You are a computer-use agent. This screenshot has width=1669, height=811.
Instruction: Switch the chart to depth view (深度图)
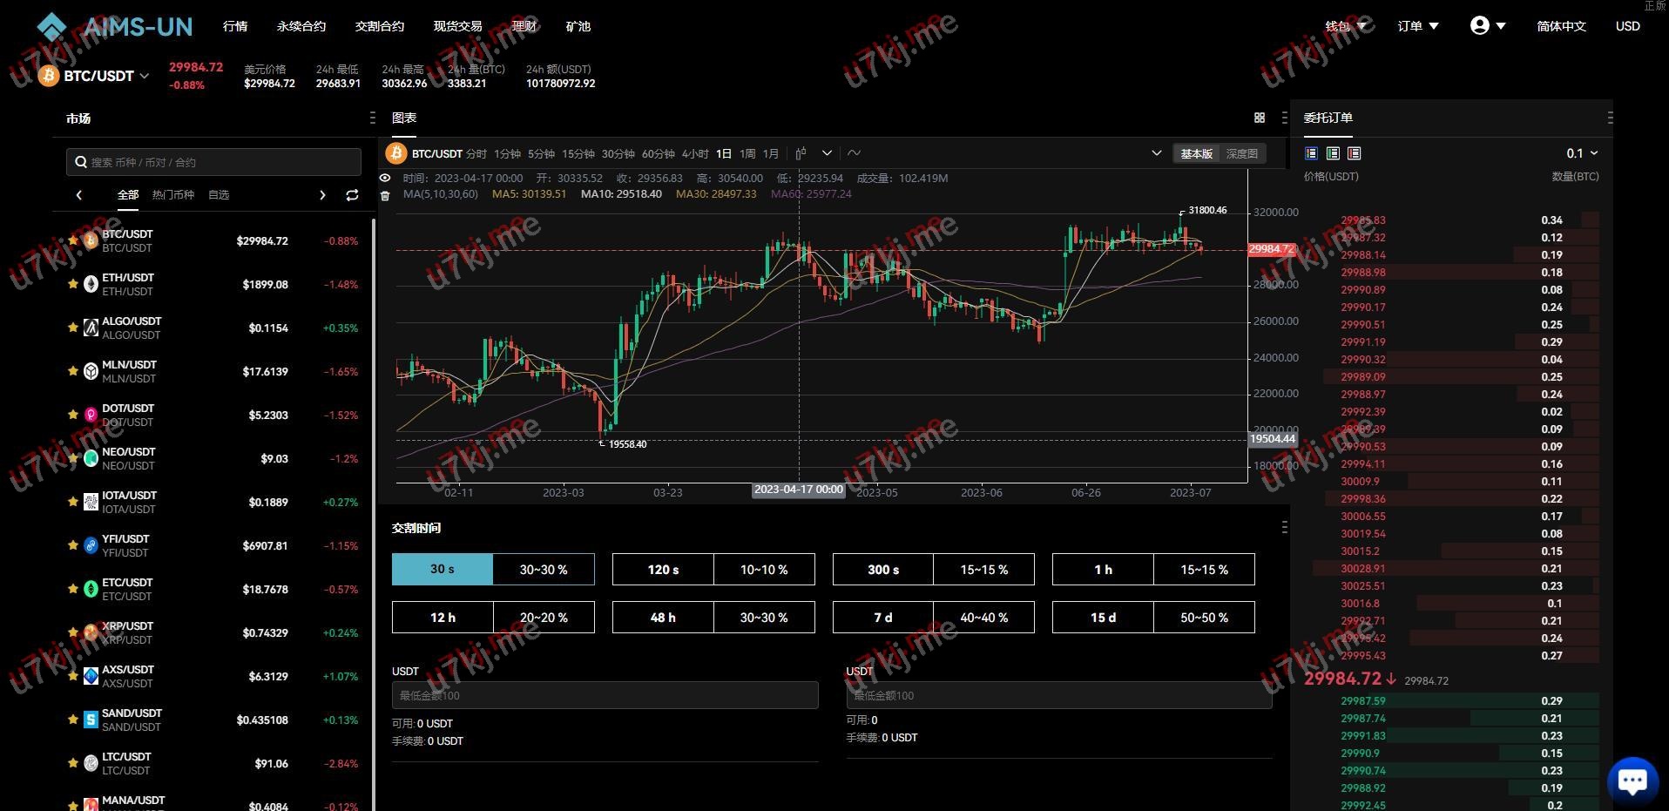pos(1241,153)
